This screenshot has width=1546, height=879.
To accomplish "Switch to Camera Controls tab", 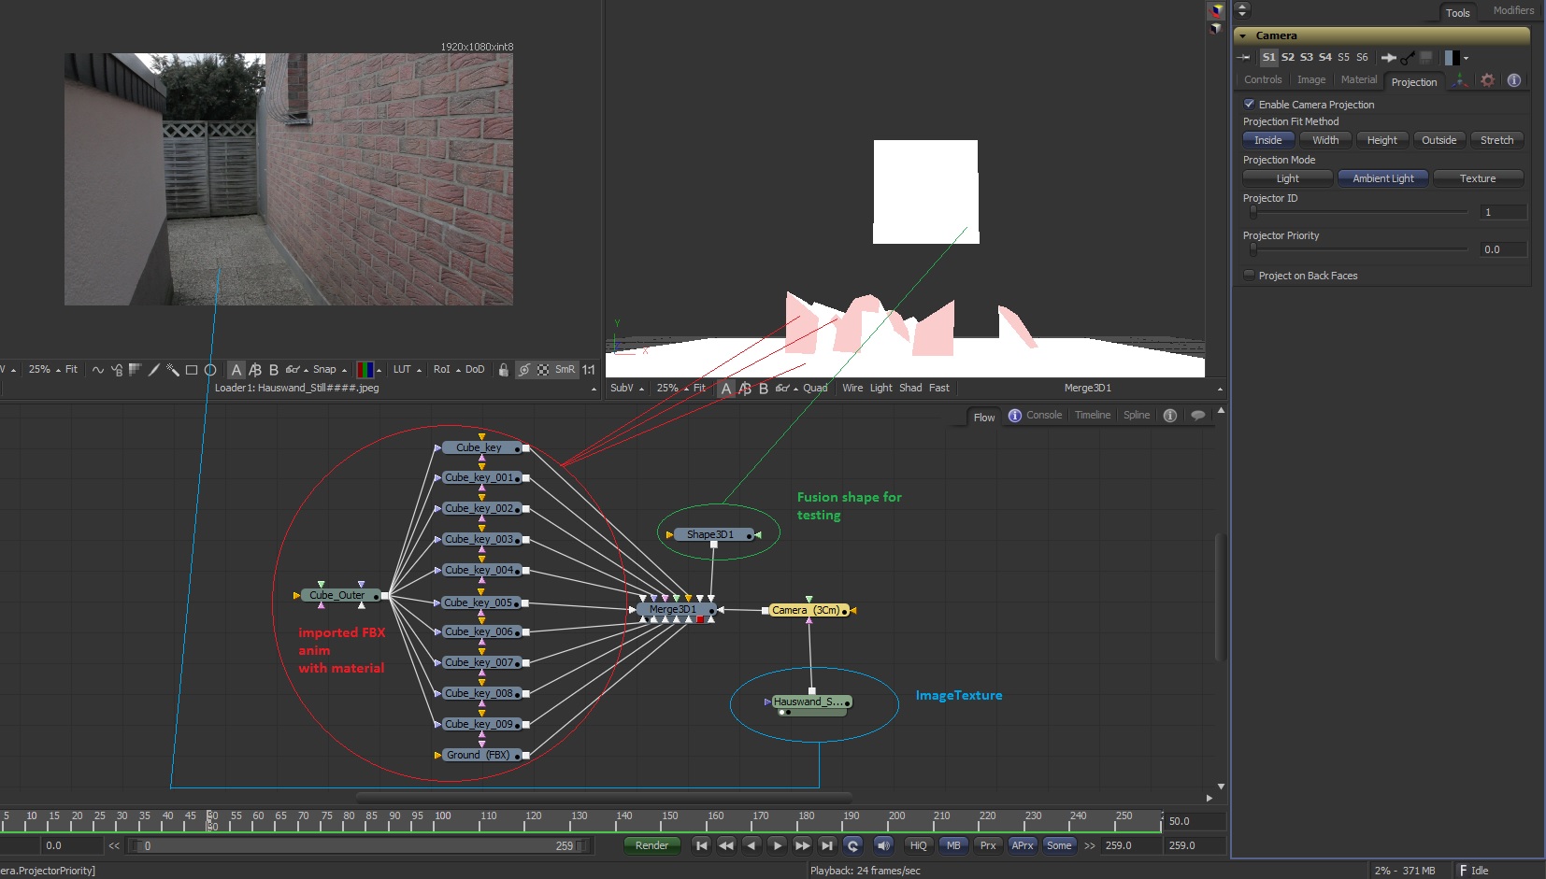I will [x=1263, y=80].
